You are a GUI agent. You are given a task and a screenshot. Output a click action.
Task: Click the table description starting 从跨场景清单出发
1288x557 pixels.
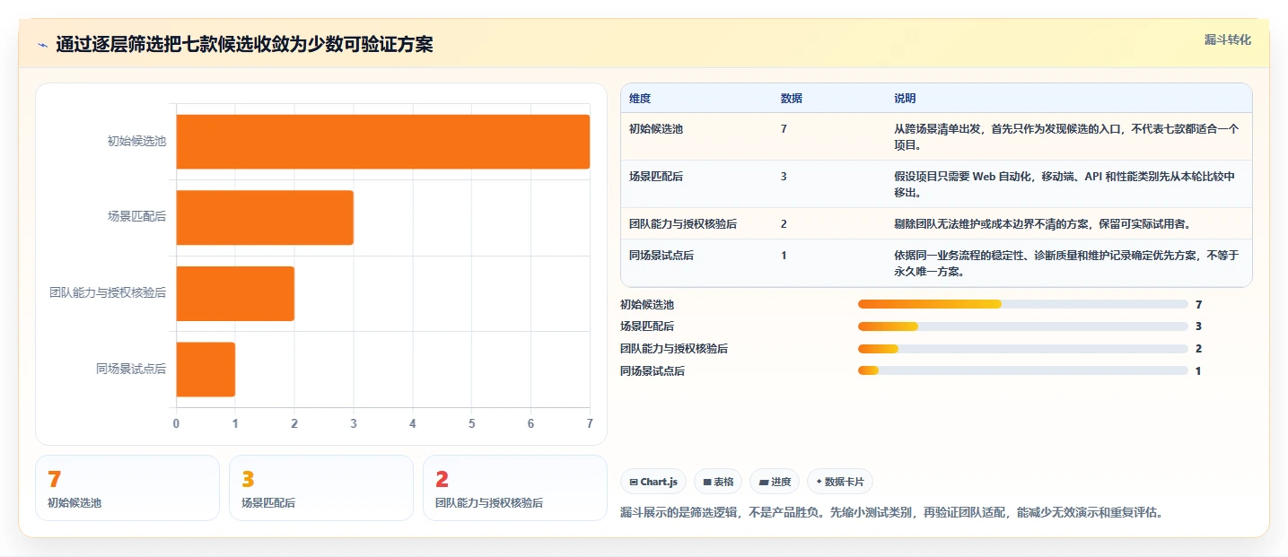[1066, 136]
